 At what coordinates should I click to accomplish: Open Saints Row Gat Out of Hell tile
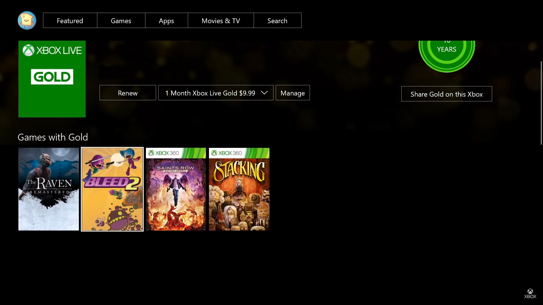tap(176, 189)
